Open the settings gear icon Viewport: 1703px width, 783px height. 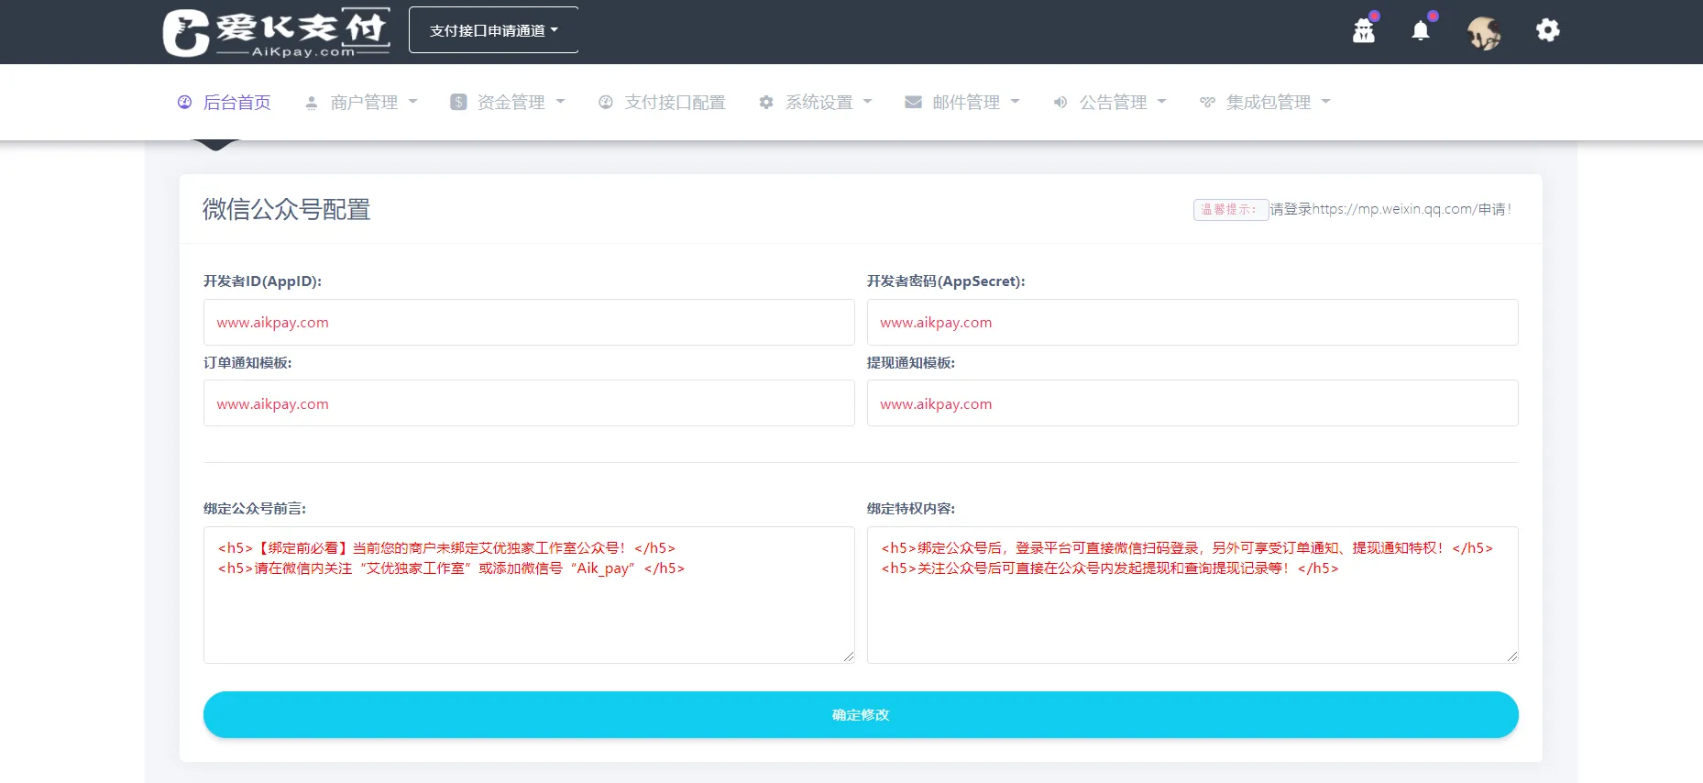coord(1548,30)
